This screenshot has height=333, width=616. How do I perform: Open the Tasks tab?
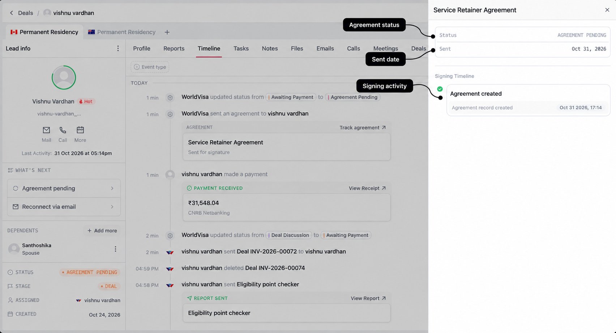241,48
